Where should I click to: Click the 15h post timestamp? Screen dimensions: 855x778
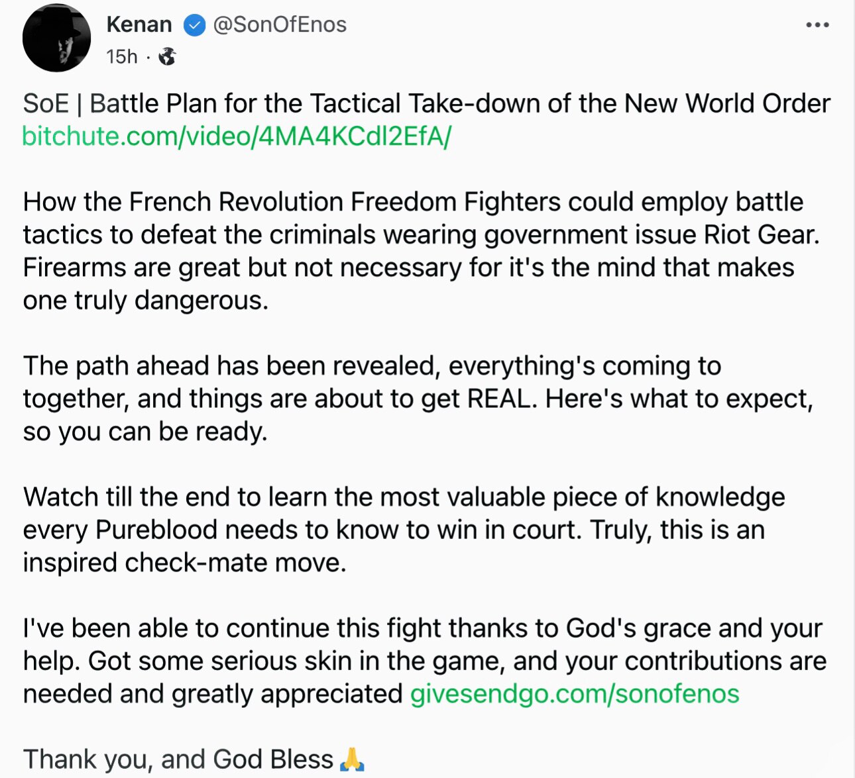(x=121, y=57)
